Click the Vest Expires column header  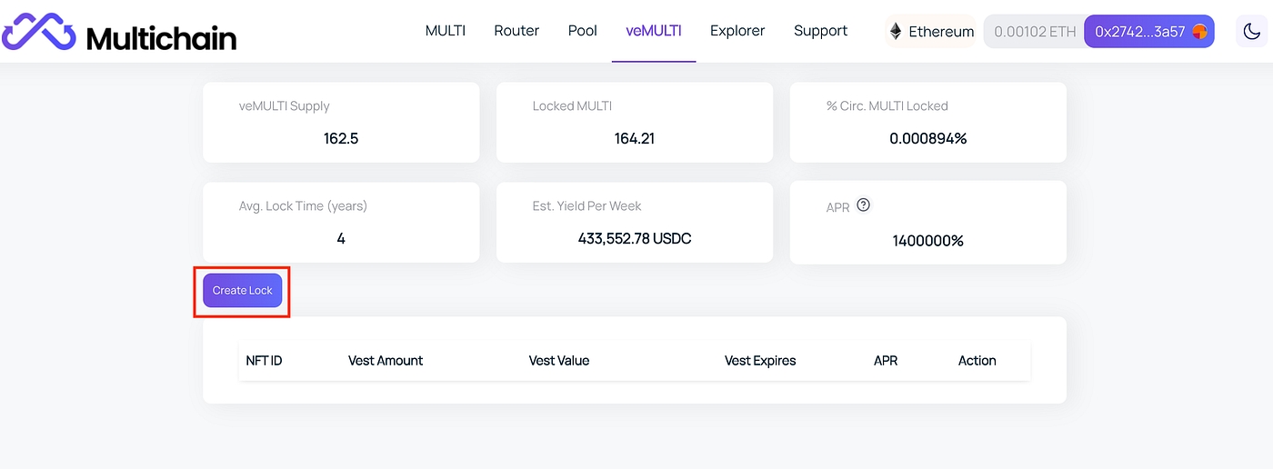point(759,361)
